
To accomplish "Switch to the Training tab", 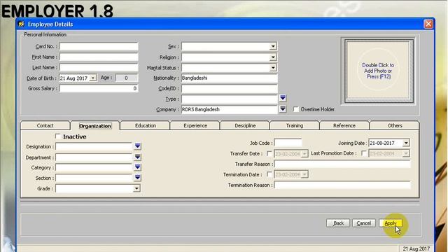I will [x=295, y=125].
